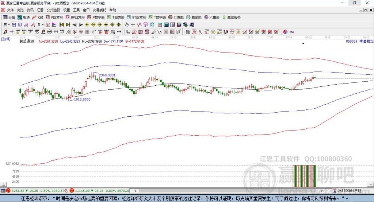This screenshot has height=202, width=374.
Task: Click the hand pan tool icon
Action: pyautogui.click(x=126, y=25)
